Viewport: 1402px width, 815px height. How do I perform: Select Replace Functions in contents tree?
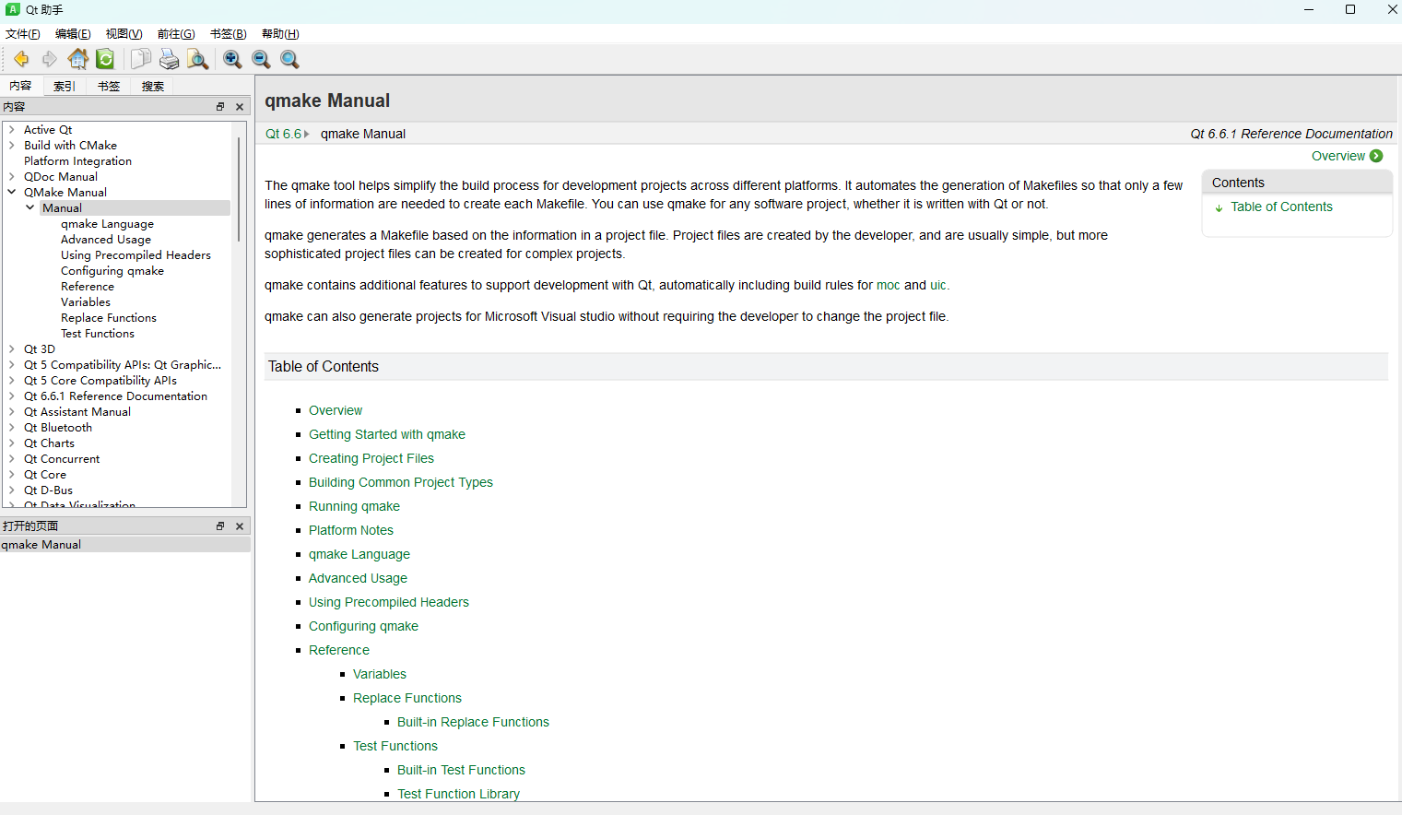point(109,318)
